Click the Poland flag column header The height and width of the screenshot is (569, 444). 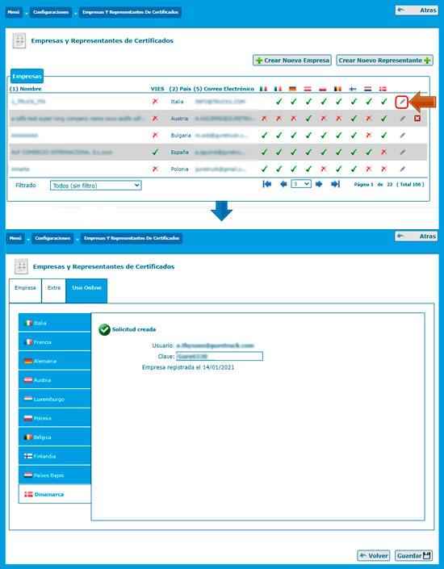pos(323,89)
